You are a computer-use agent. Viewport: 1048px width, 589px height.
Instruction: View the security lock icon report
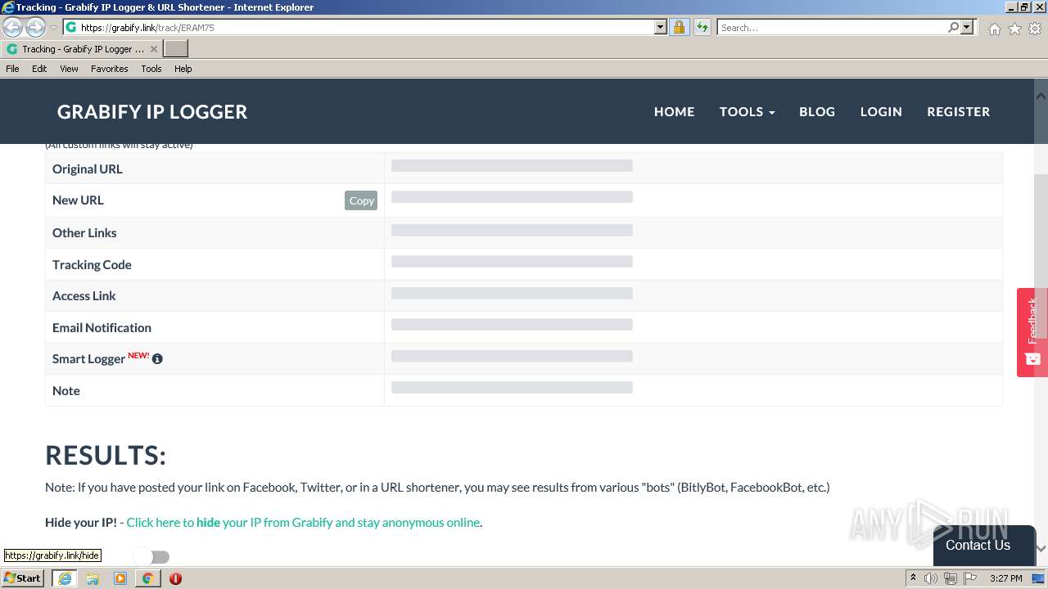(x=679, y=27)
